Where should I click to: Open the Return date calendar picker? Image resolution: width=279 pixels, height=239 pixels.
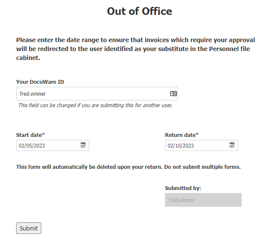[232, 145]
